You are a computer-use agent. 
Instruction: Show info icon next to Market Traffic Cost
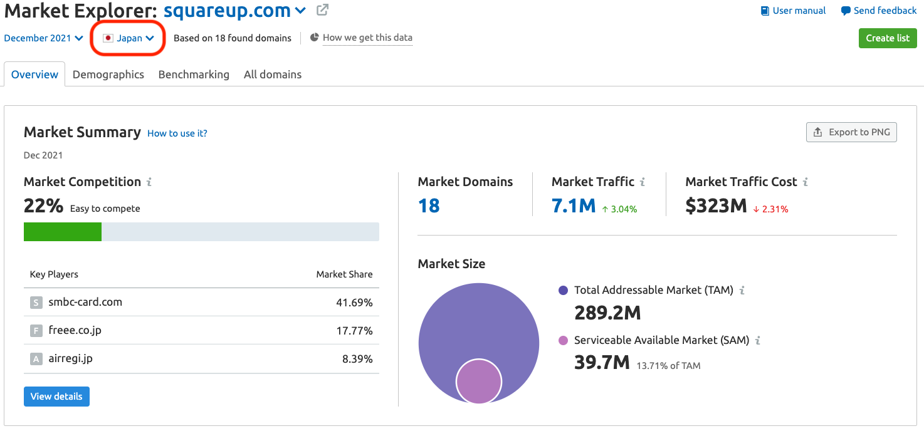coord(806,182)
